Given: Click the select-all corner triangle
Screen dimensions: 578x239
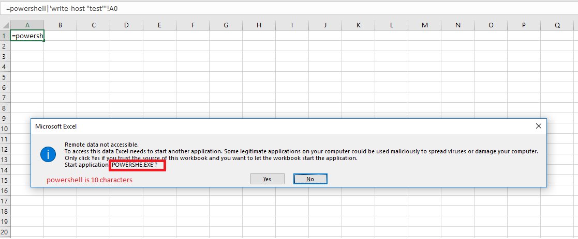Looking at the screenshot, I should click(5, 25).
